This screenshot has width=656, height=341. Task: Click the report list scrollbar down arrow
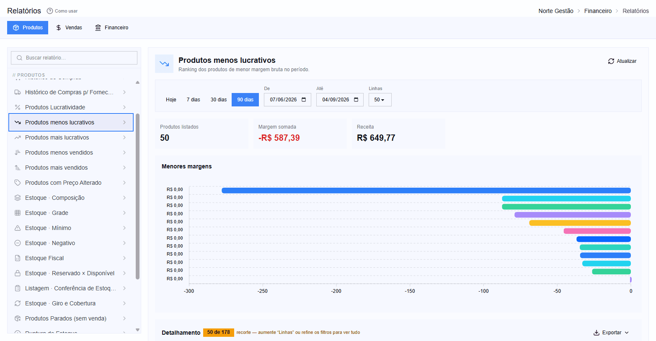click(x=137, y=330)
